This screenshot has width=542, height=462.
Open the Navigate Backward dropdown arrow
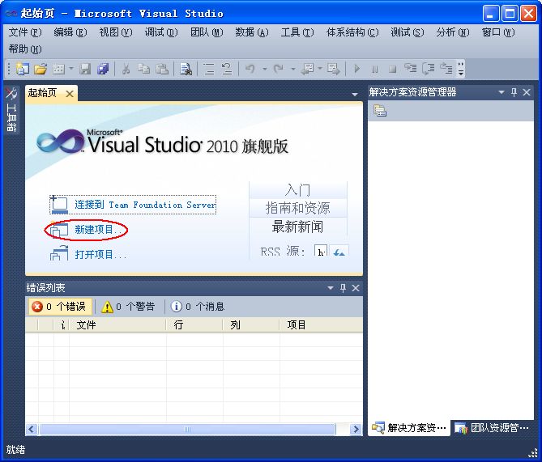coord(320,68)
